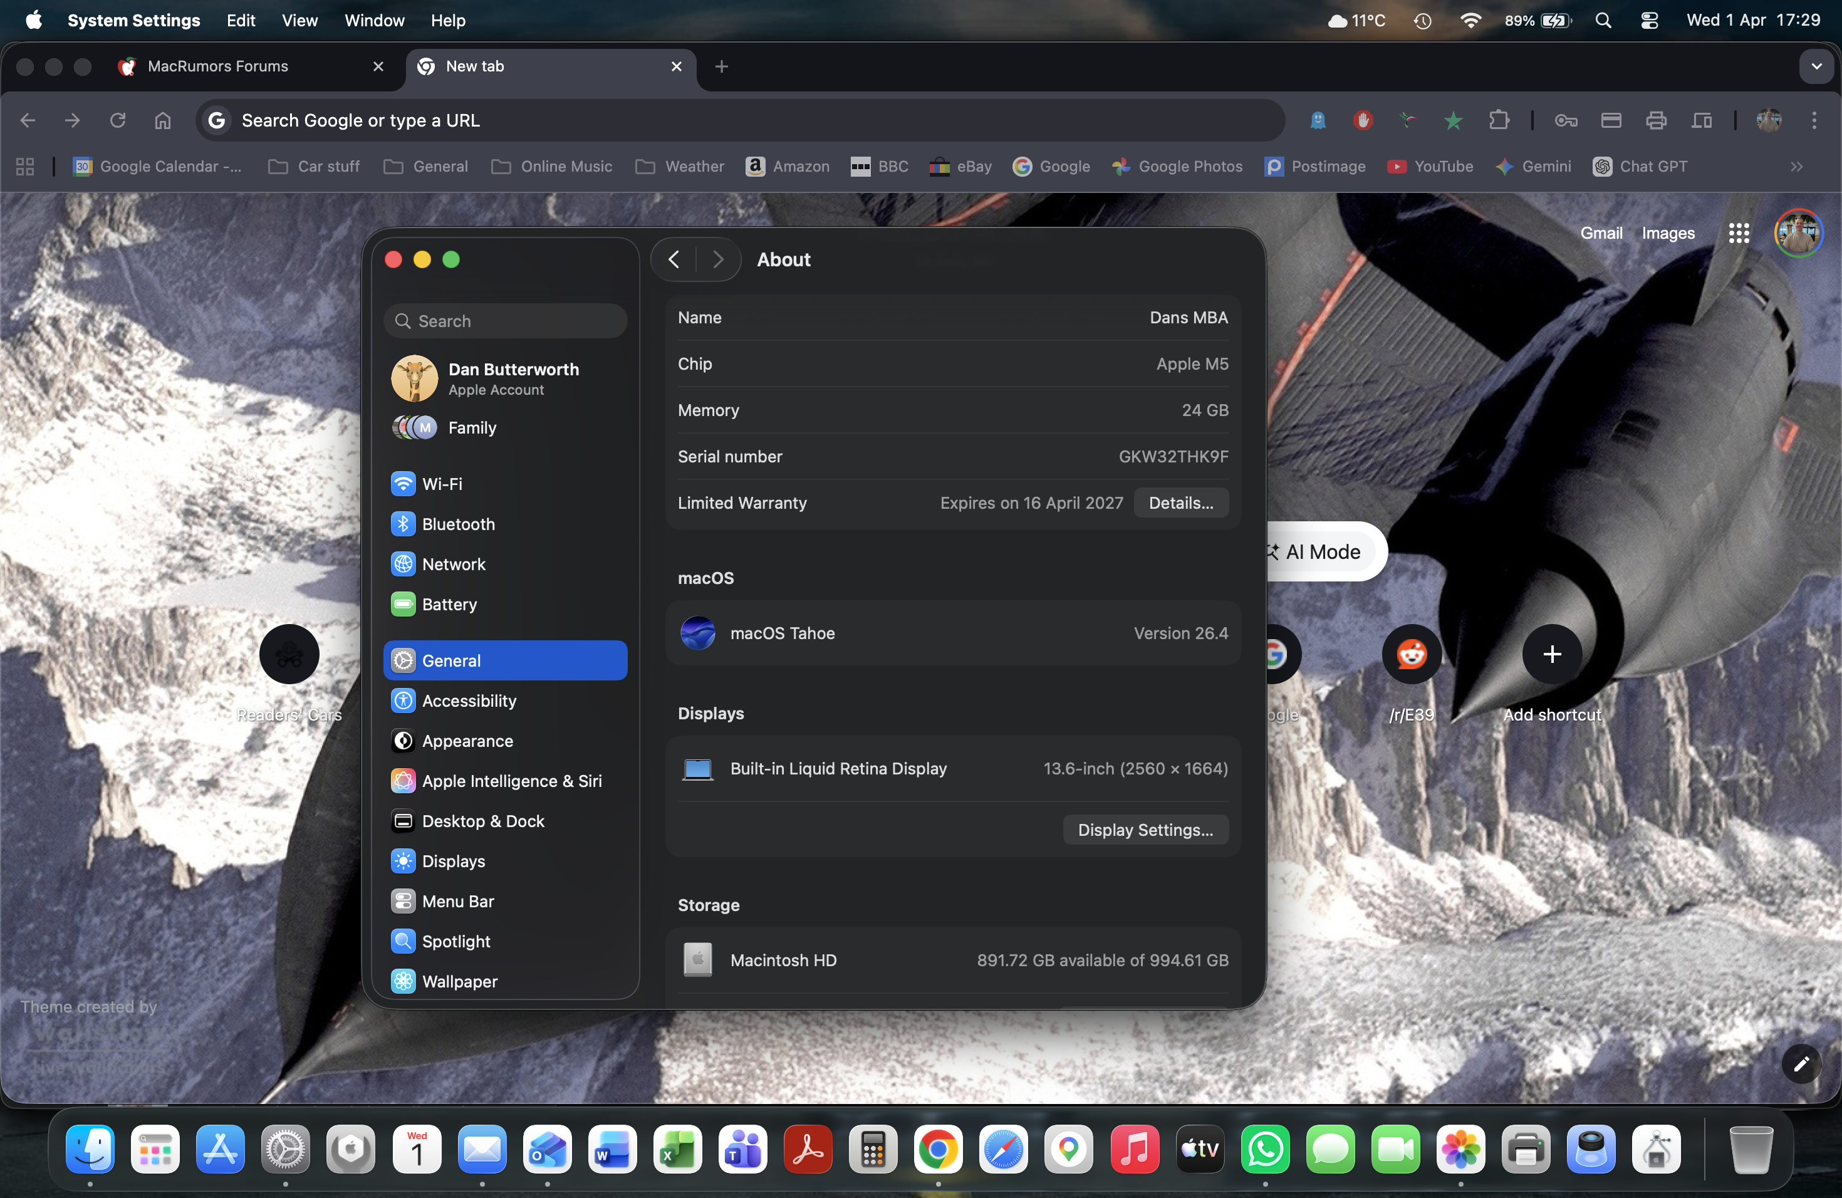Open the Car stuff bookmarks folder
Image resolution: width=1842 pixels, height=1198 pixels.
[x=315, y=167]
